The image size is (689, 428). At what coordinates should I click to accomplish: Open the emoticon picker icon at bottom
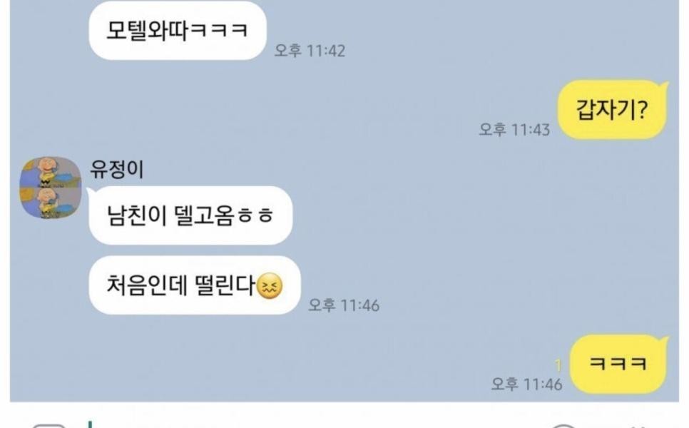pos(563,426)
